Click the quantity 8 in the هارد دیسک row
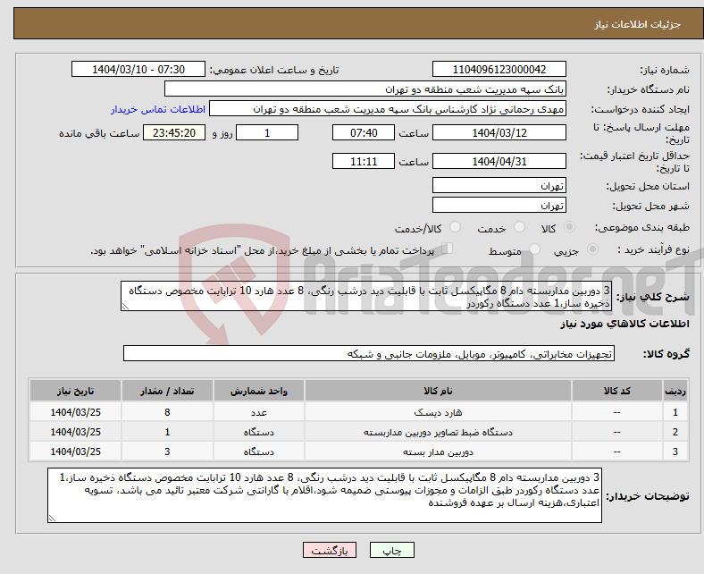The height and width of the screenshot is (574, 704). (167, 412)
